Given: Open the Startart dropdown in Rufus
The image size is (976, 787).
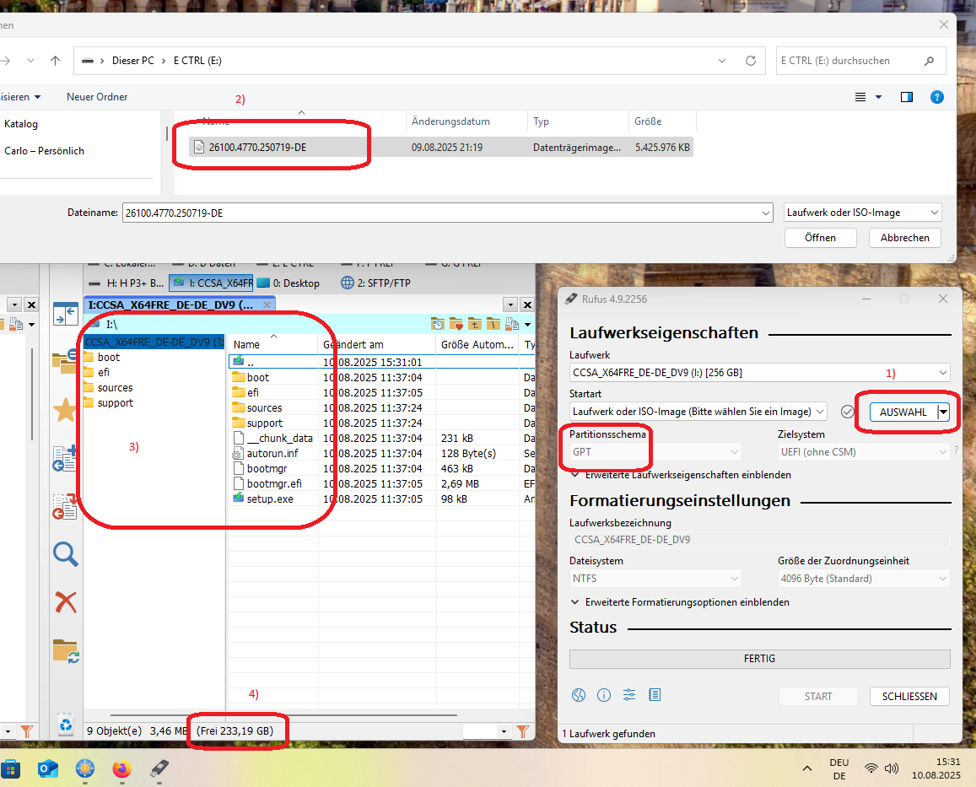Looking at the screenshot, I should (x=698, y=412).
